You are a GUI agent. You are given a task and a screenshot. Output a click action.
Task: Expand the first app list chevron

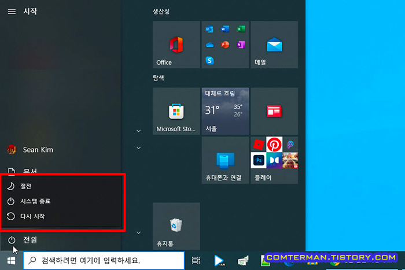pyautogui.click(x=139, y=131)
